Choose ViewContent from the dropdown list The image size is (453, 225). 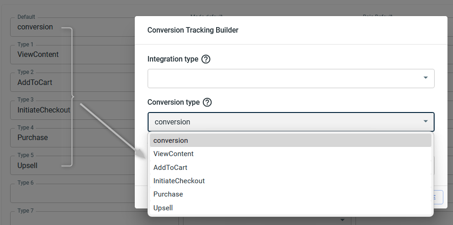click(x=290, y=154)
